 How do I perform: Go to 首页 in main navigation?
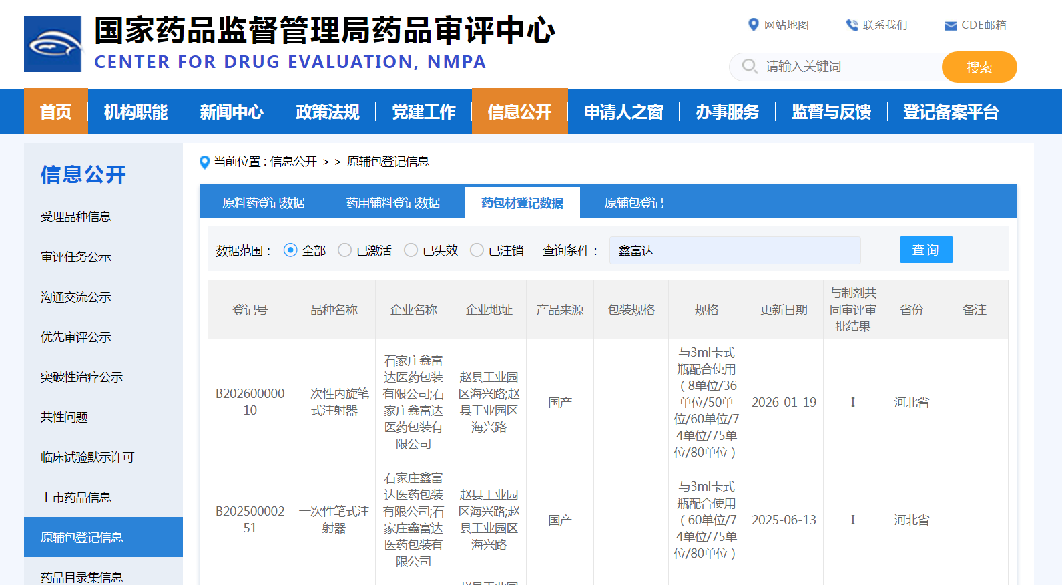pyautogui.click(x=56, y=112)
